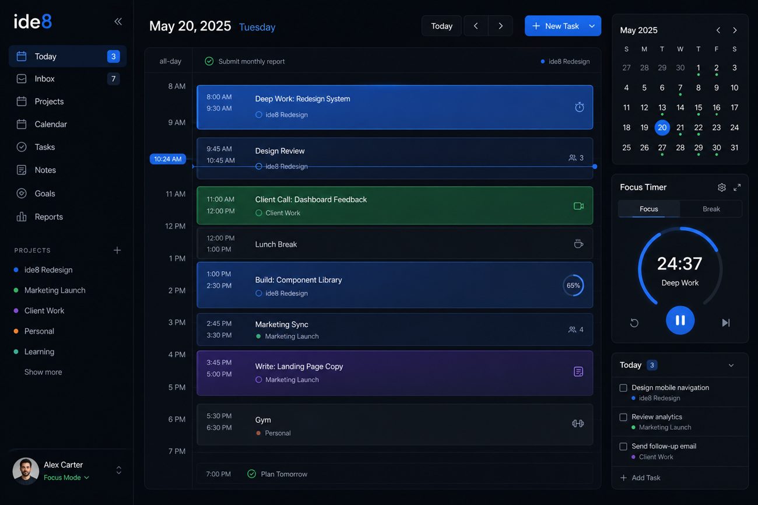This screenshot has width=758, height=505.
Task: Toggle circle on Client Call event
Action: [259, 213]
